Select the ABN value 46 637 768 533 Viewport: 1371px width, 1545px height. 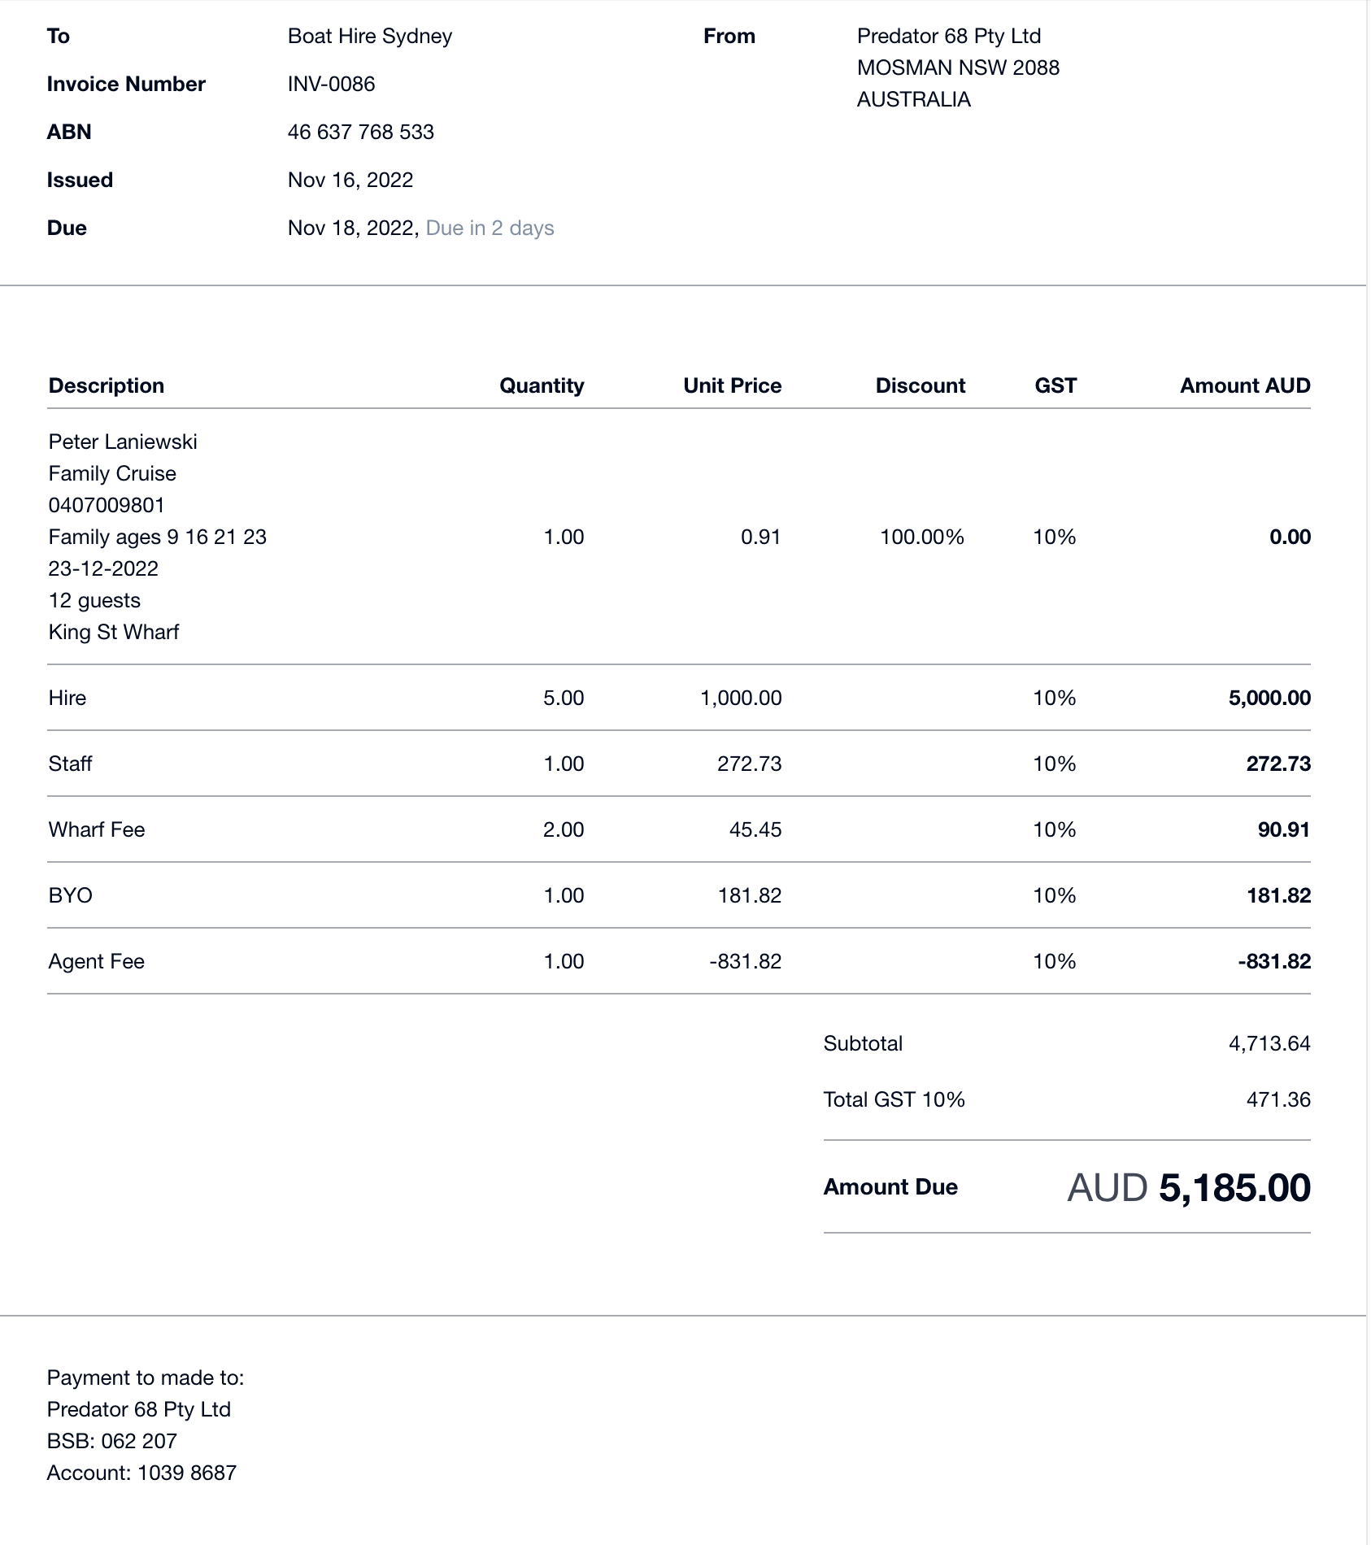click(x=360, y=132)
